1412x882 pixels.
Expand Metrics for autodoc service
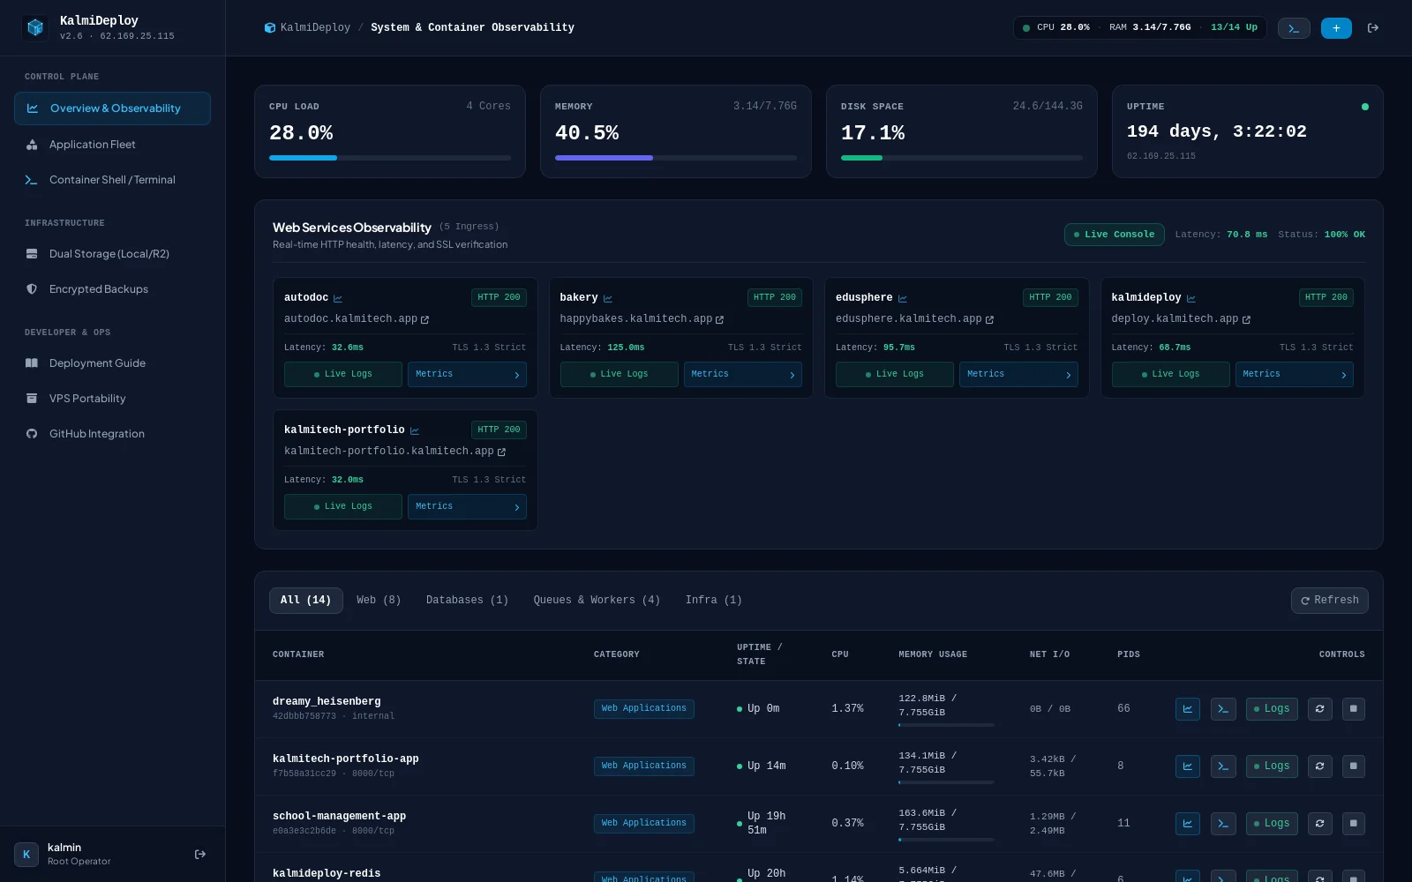coord(467,374)
